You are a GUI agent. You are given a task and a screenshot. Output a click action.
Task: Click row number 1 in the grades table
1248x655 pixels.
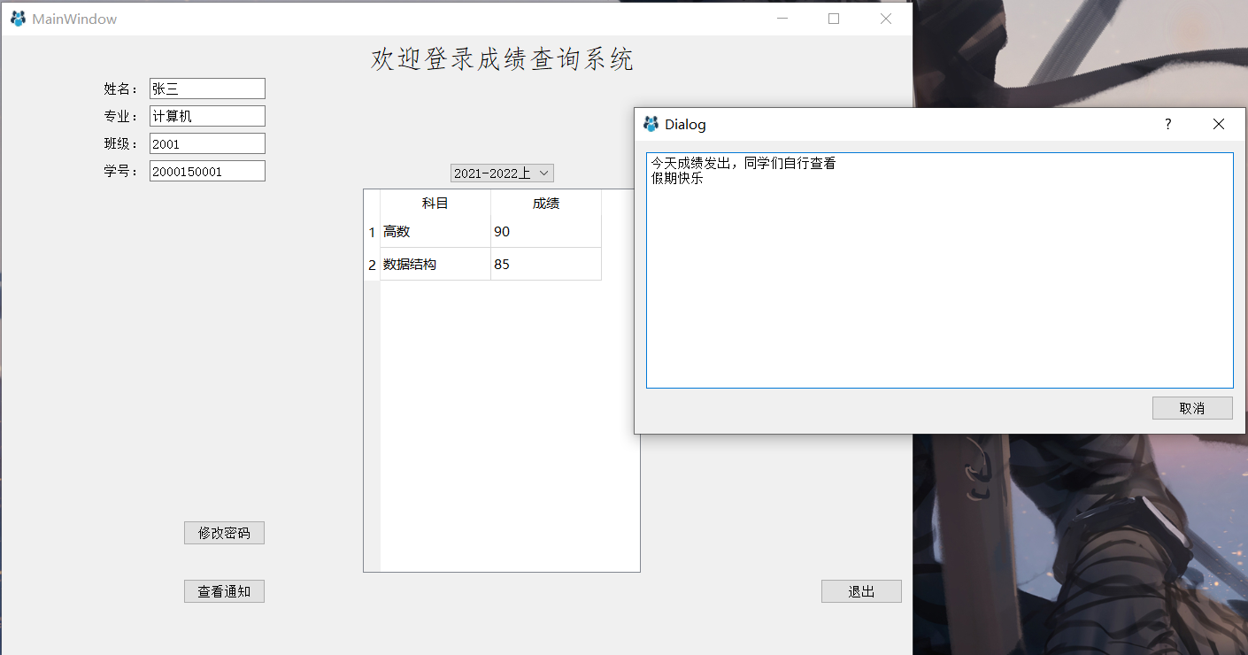pyautogui.click(x=371, y=231)
